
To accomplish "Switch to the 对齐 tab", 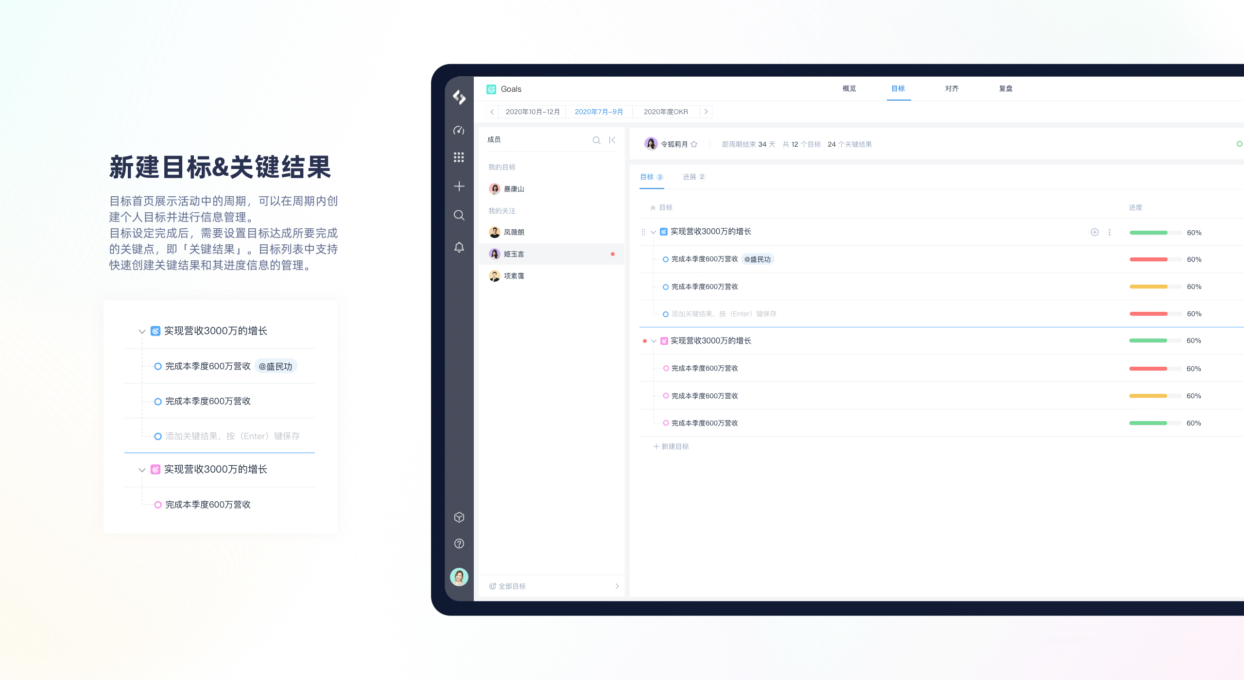I will click(951, 88).
